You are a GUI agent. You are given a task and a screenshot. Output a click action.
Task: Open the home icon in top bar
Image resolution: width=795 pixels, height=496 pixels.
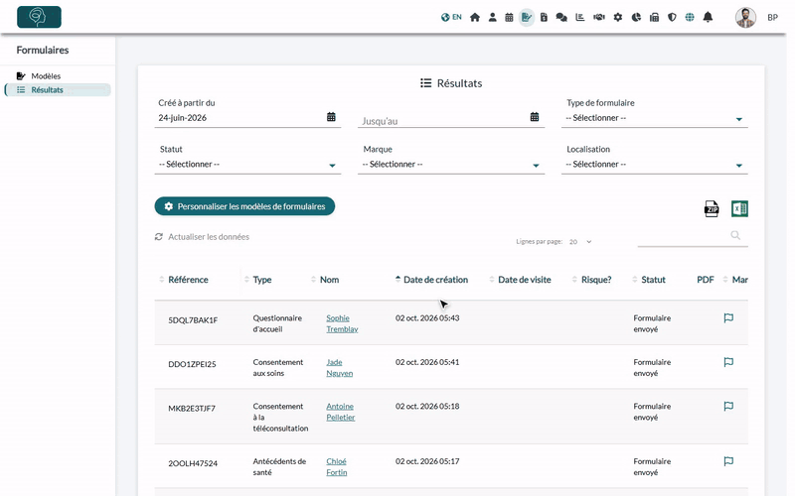(x=475, y=17)
